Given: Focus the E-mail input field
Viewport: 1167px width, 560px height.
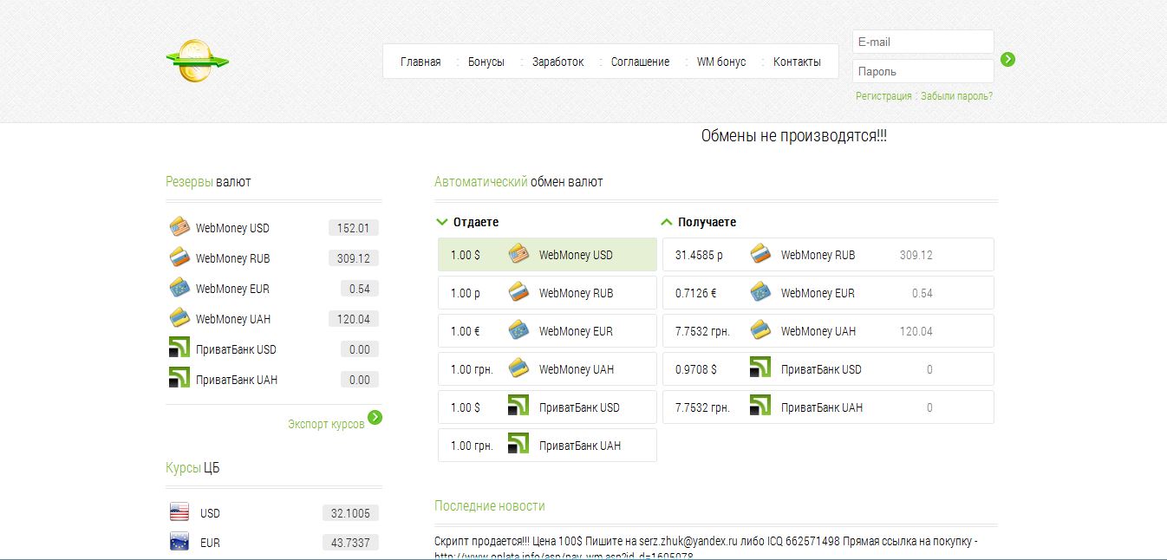Looking at the screenshot, I should [x=923, y=42].
